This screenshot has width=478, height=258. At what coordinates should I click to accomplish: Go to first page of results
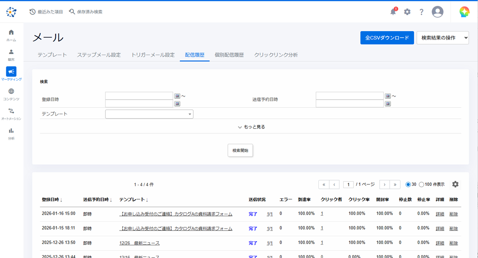(324, 184)
